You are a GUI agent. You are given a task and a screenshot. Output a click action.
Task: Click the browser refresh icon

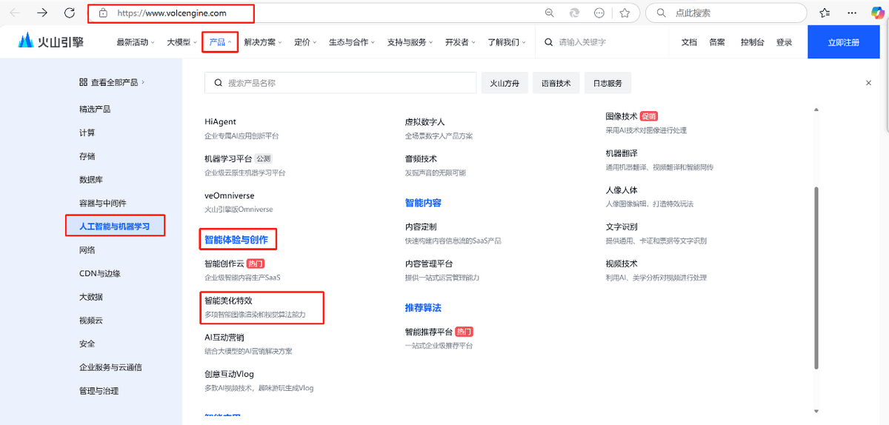pos(70,13)
